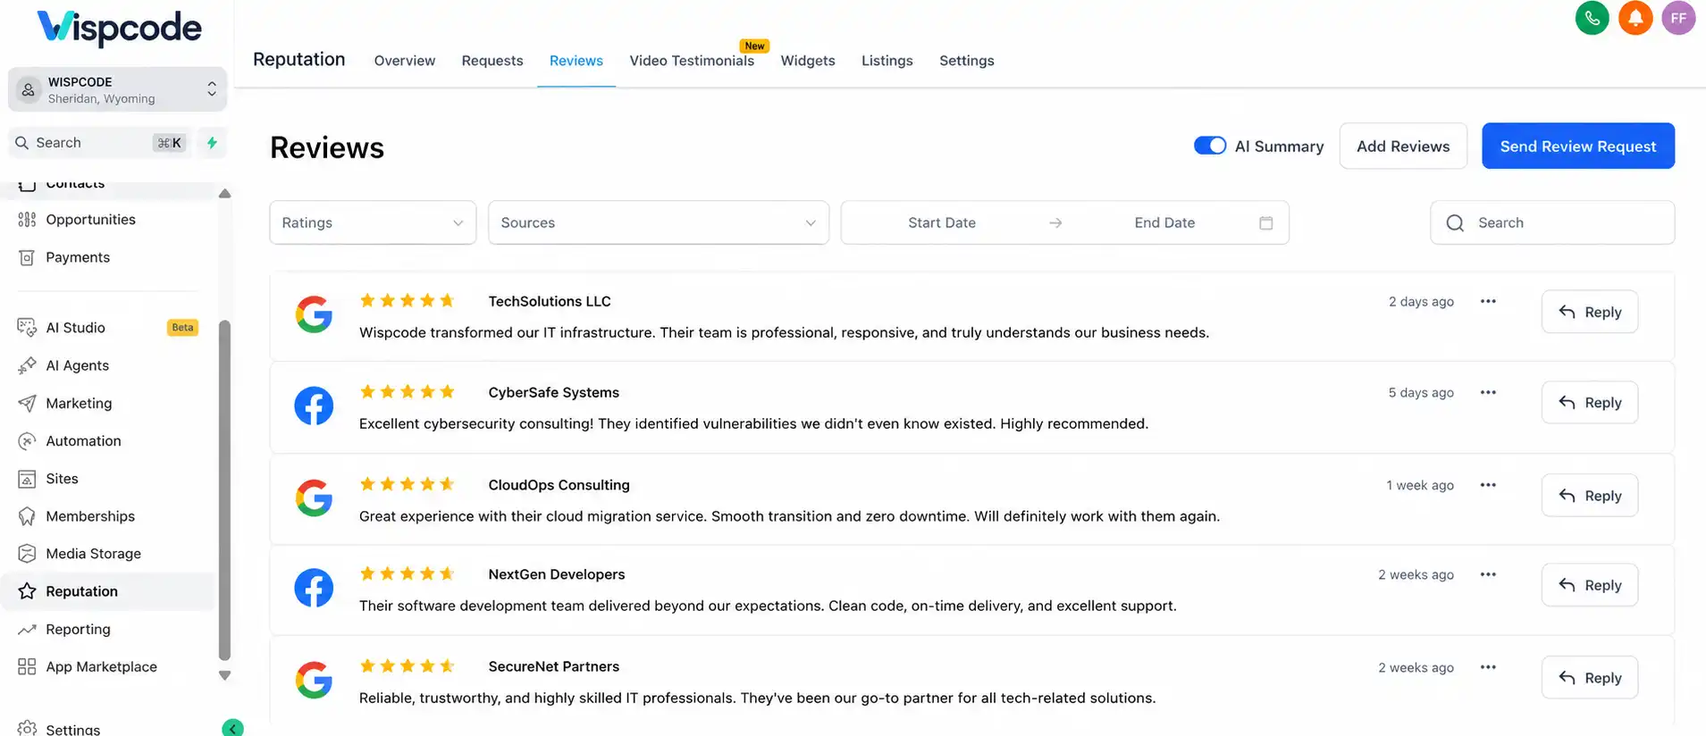Collapse the sidebar with the green arrow

(x=232, y=728)
